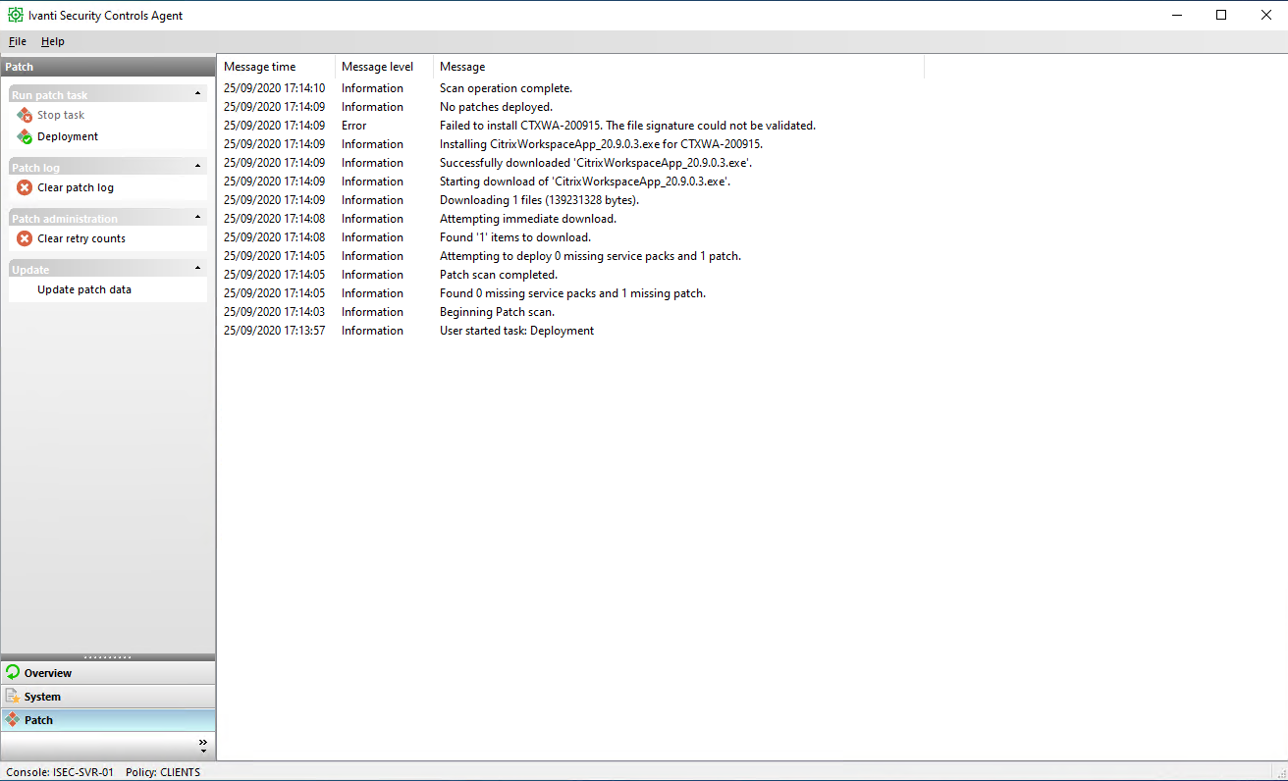Screen dimensions: 1288x781
Task: Click the chevron to configure navigation buttons
Action: click(x=203, y=745)
